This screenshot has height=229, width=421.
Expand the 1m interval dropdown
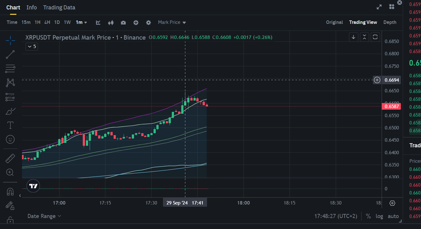[81, 22]
